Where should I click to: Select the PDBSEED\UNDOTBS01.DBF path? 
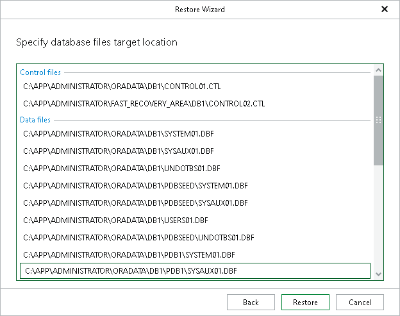[138, 237]
